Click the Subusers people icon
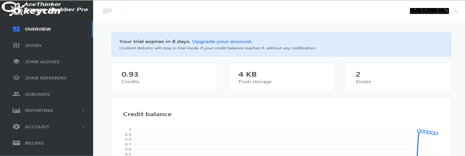The image size is (465, 156). click(16, 94)
